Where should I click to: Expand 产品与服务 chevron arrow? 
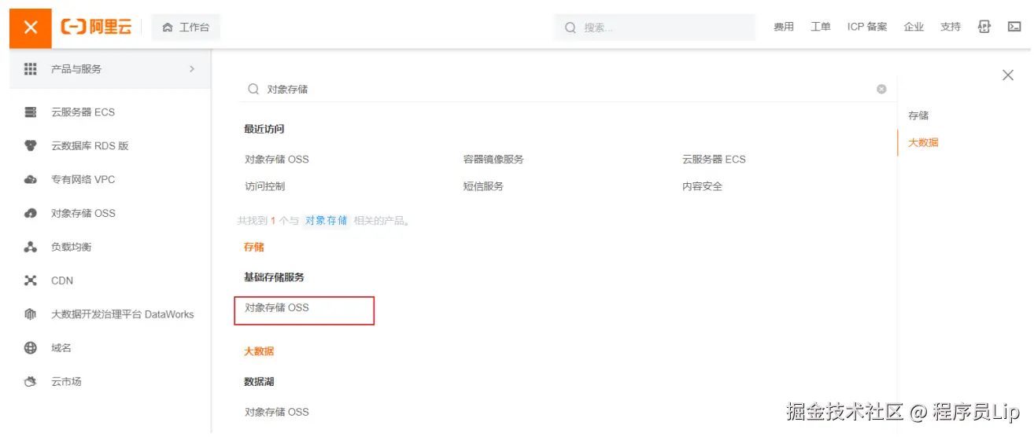coord(192,69)
